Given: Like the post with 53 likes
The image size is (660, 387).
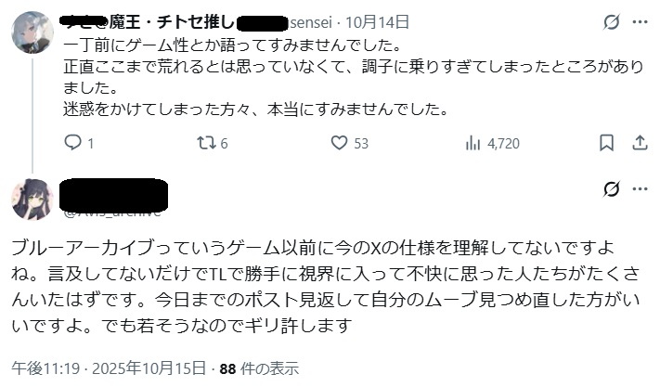Looking at the screenshot, I should pyautogui.click(x=339, y=143).
